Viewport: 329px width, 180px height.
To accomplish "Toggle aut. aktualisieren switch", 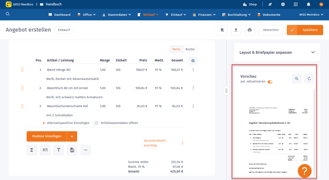I will [270, 82].
